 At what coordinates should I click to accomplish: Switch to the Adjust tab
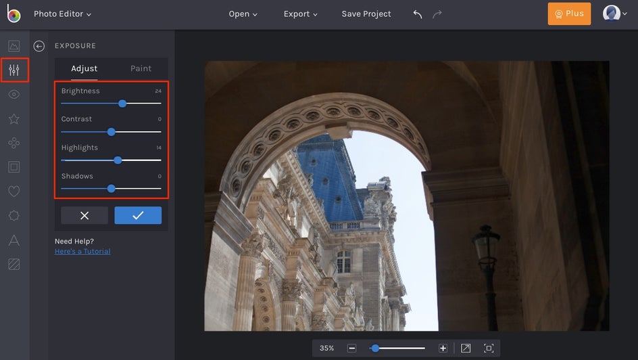point(84,68)
